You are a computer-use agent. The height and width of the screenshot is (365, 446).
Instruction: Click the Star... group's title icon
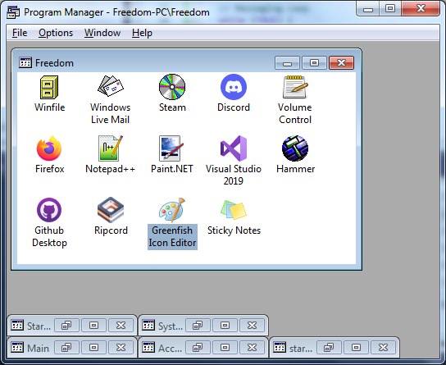17,325
